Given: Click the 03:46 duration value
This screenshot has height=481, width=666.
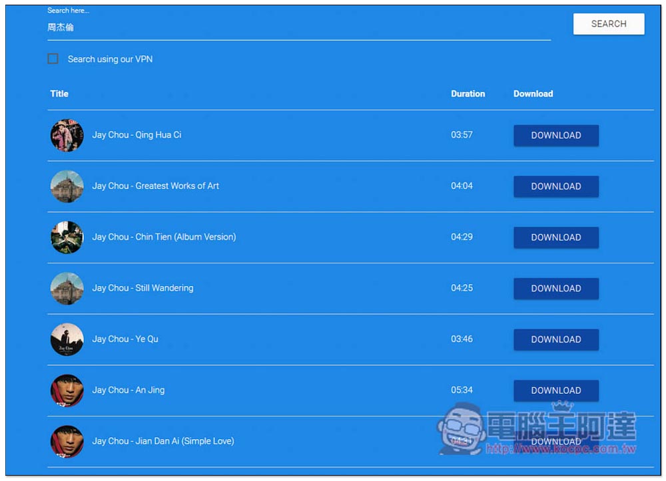Looking at the screenshot, I should (x=462, y=339).
